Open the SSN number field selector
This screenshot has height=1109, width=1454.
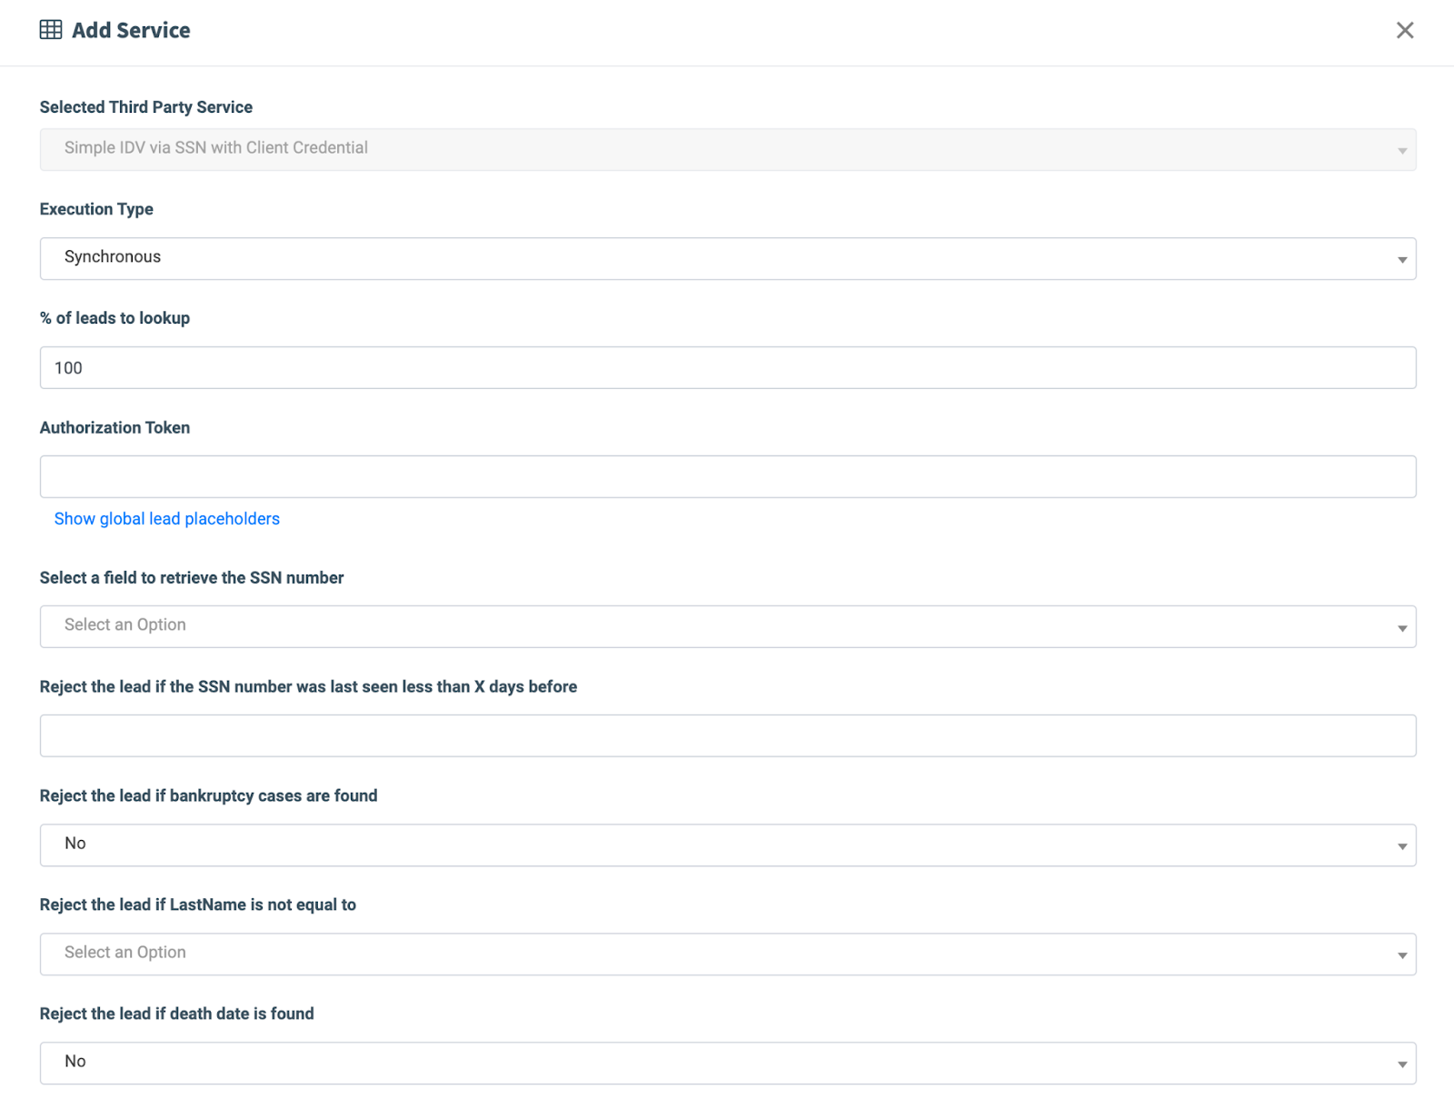coord(727,626)
